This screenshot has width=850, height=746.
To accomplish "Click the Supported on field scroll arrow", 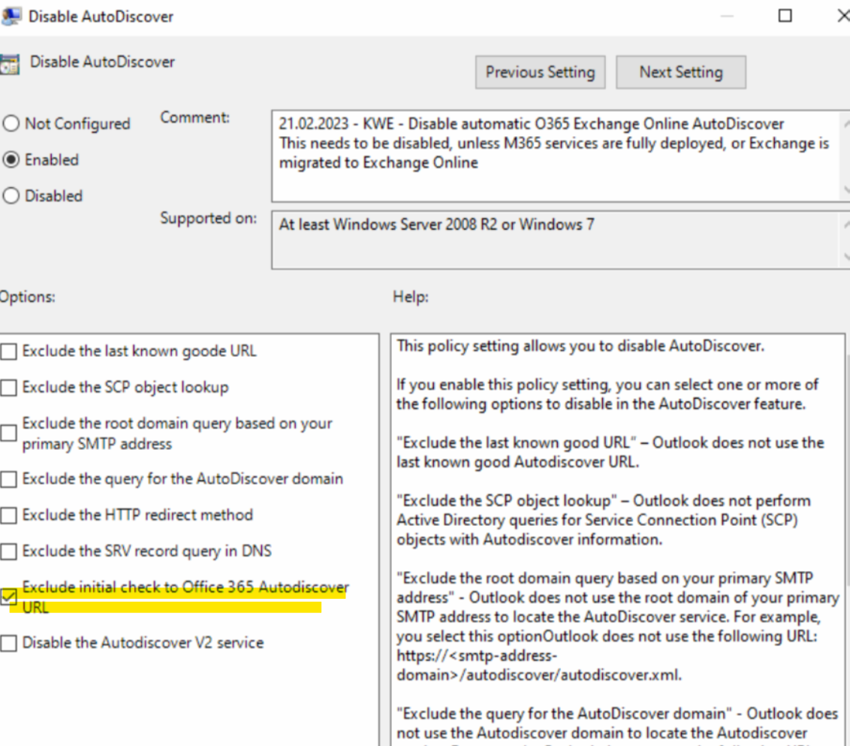I will pos(846,225).
